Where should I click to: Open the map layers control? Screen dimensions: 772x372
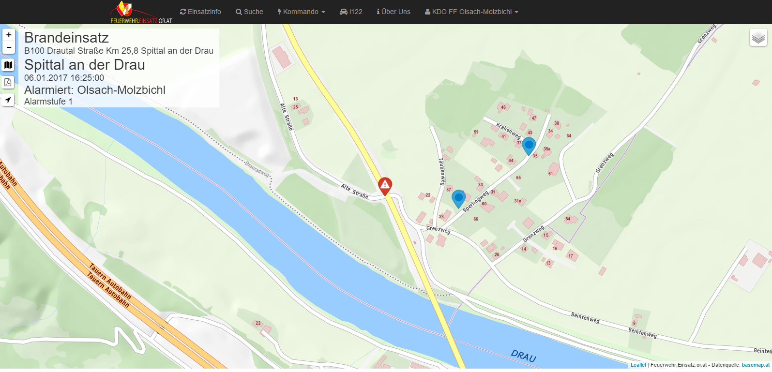(x=758, y=37)
